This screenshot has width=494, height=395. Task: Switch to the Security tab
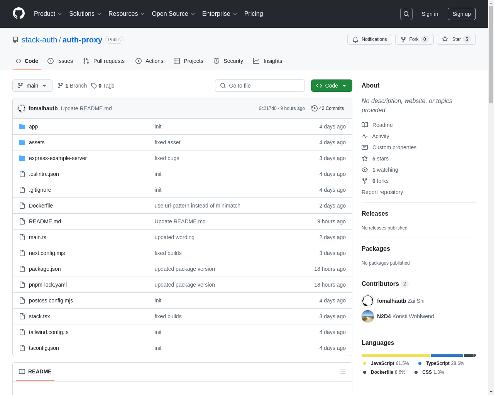coord(228,61)
